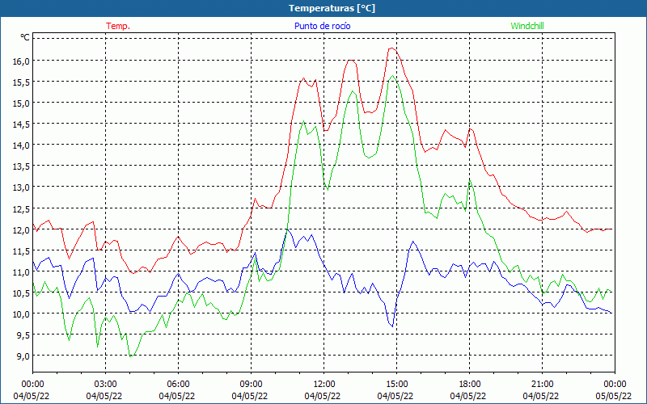This screenshot has height=404, width=647.
Task: Click the 15,0 y-axis value
Action: click(x=21, y=103)
